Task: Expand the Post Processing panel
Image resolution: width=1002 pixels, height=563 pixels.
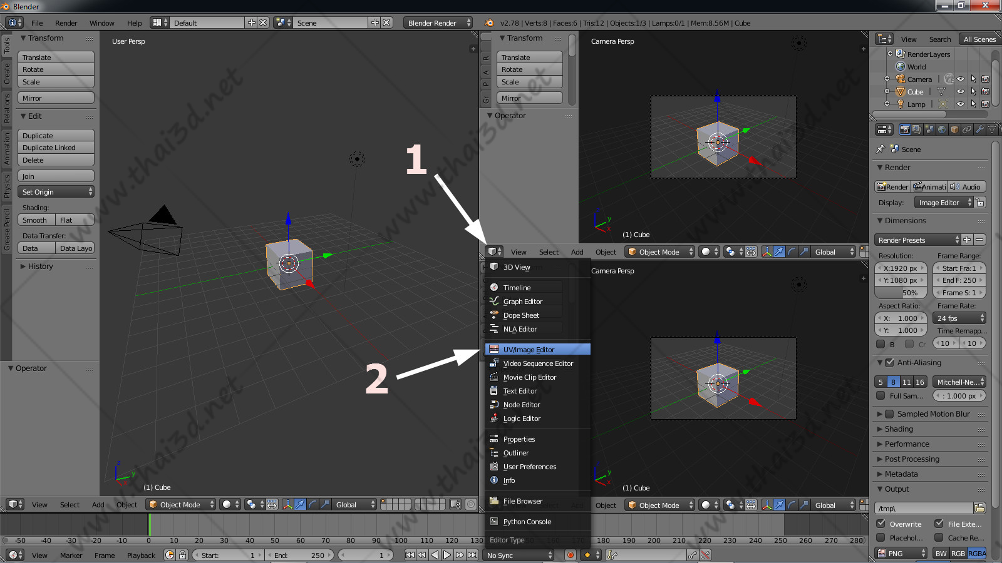Action: (x=912, y=459)
